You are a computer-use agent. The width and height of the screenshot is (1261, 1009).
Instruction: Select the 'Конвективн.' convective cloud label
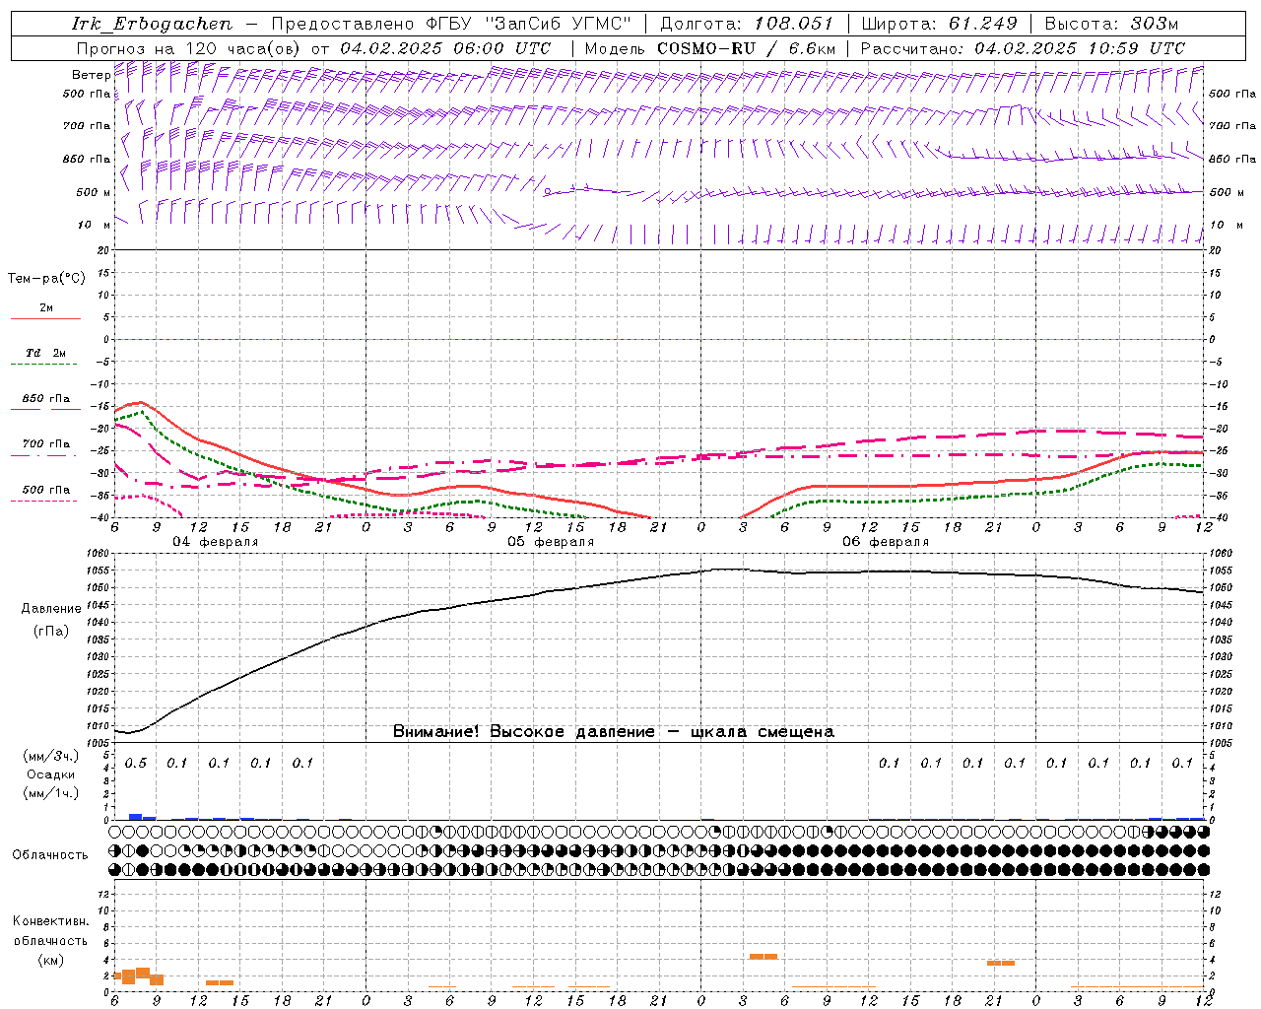click(x=51, y=921)
